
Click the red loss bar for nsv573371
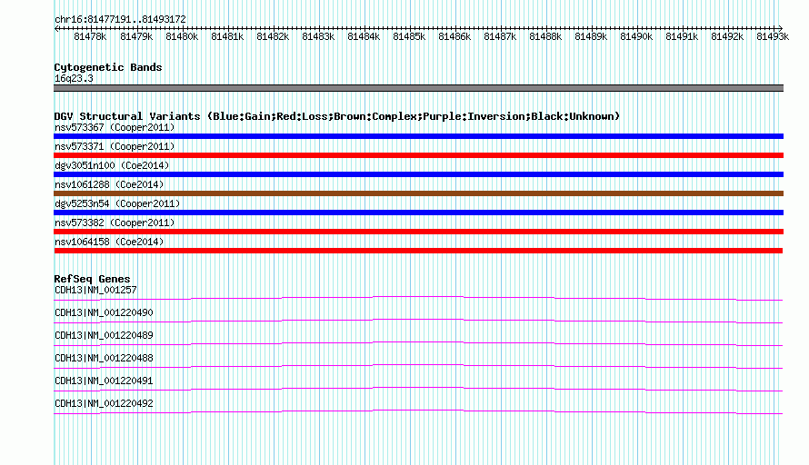click(x=418, y=155)
